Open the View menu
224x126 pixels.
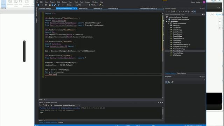[46, 2]
